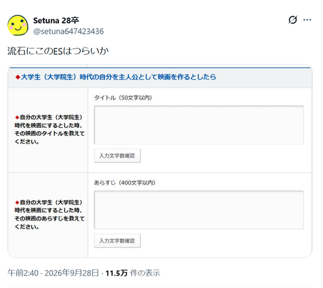Focus the タイトル (50文字以内) text area
The image size is (323, 288).
click(199, 125)
